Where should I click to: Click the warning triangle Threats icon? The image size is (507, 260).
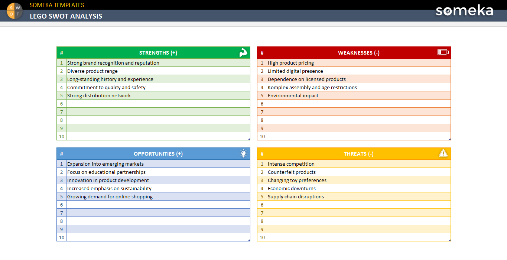click(443, 153)
